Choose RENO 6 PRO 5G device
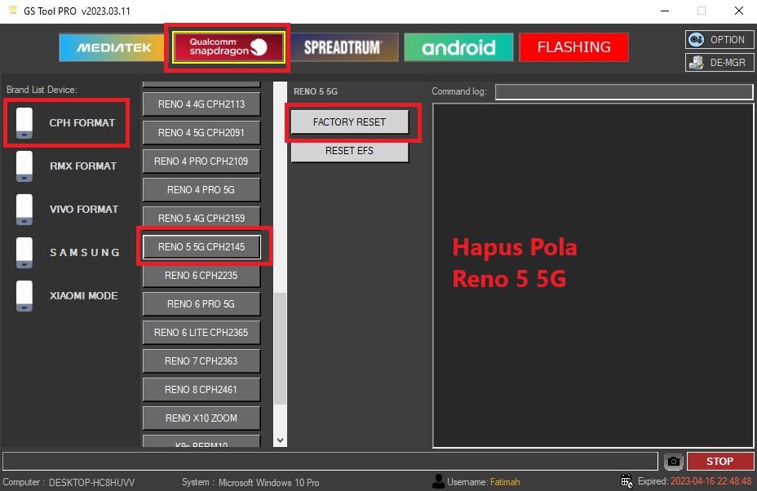This screenshot has height=491, width=757. [201, 303]
